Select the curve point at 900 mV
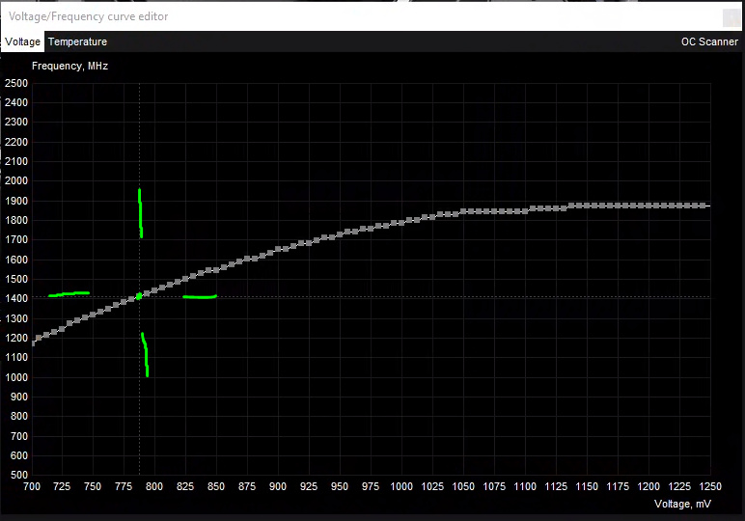Image resolution: width=745 pixels, height=521 pixels. pyautogui.click(x=278, y=249)
